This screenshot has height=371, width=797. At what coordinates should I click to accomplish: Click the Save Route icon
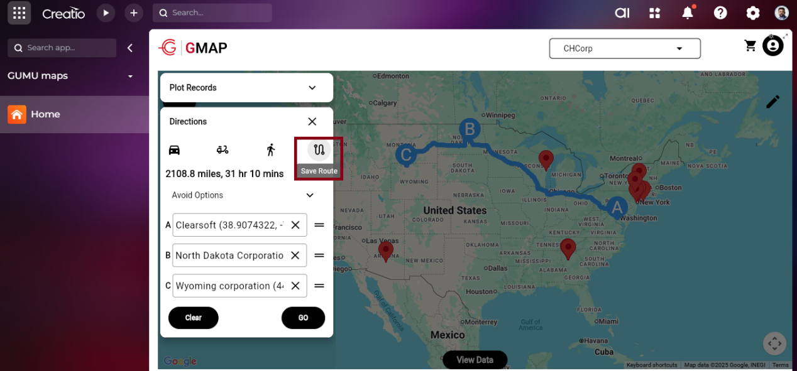(x=319, y=149)
